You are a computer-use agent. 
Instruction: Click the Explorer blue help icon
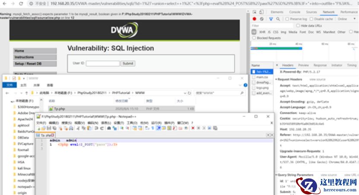click(x=245, y=85)
